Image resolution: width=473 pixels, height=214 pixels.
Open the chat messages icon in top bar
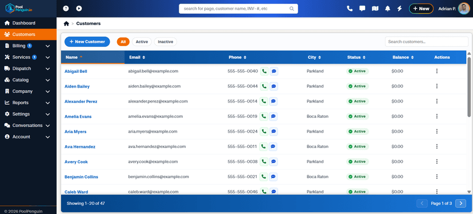click(362, 9)
